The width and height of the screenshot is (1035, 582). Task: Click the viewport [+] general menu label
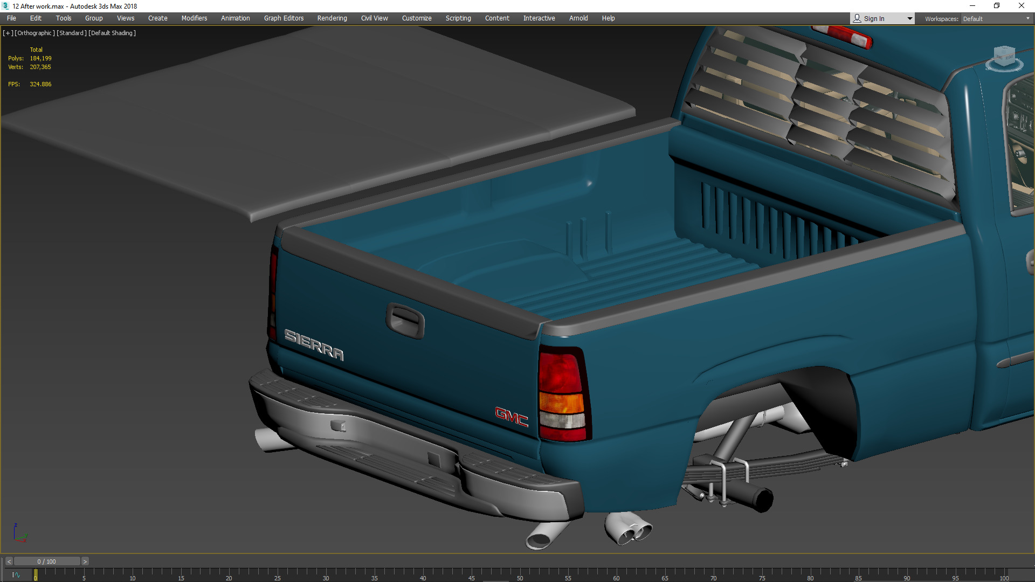[8, 33]
